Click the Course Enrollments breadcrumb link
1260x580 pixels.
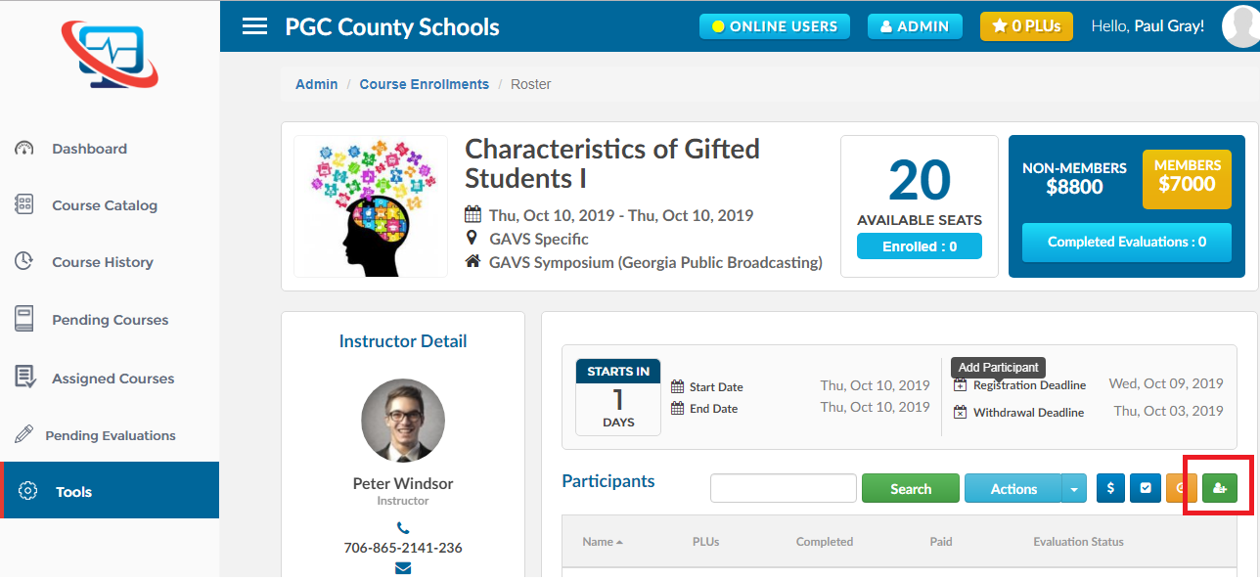[x=424, y=84]
